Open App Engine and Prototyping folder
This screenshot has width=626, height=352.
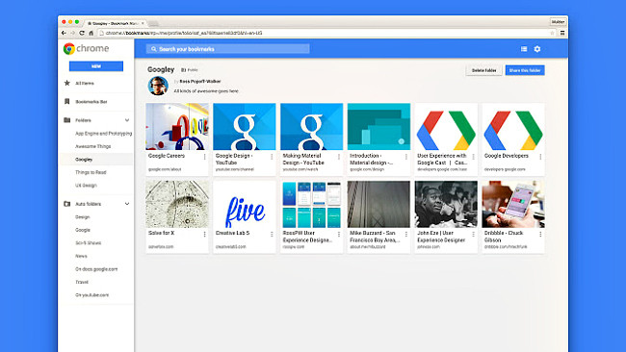click(103, 133)
